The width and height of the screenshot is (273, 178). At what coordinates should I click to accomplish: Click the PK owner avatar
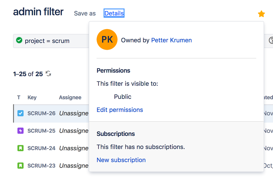(107, 40)
